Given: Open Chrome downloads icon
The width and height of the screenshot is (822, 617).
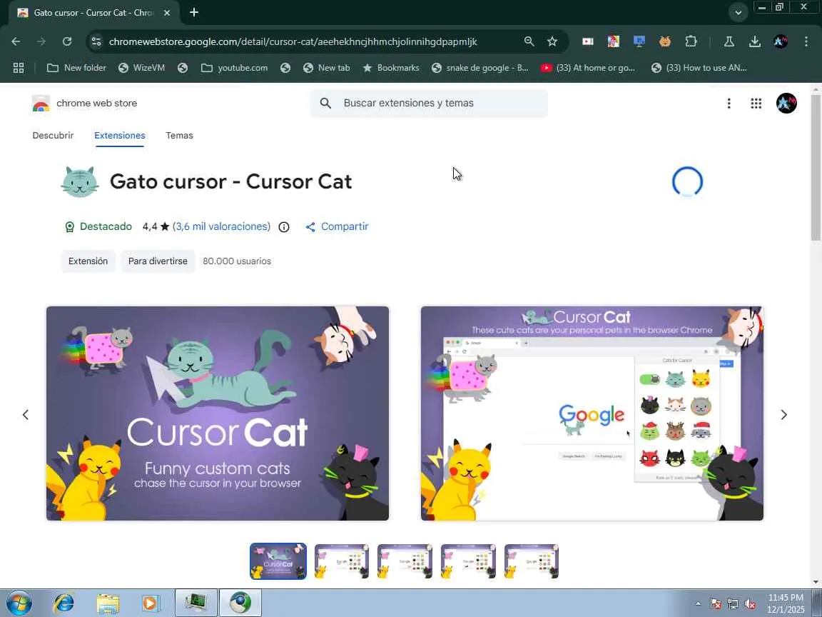Looking at the screenshot, I should pyautogui.click(x=754, y=41).
